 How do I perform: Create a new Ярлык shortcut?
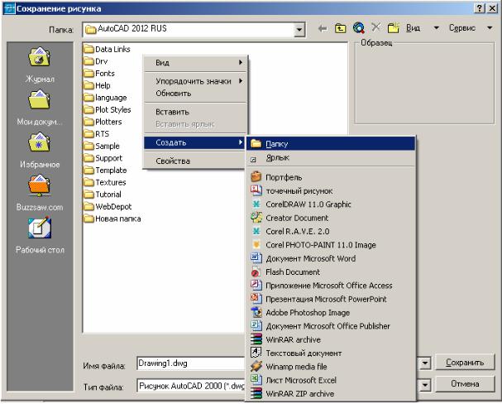coord(331,157)
